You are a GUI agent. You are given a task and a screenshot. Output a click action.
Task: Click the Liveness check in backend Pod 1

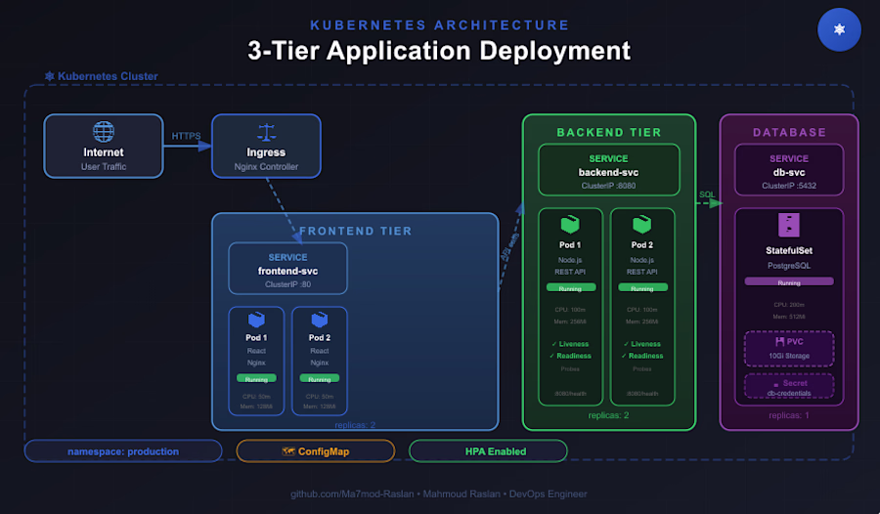click(x=570, y=344)
